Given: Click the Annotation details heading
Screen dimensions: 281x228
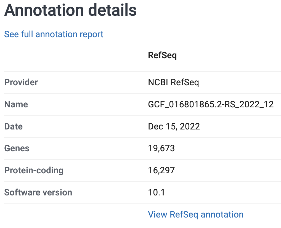Looking at the screenshot, I should (71, 10).
